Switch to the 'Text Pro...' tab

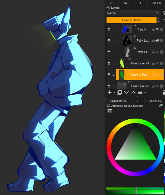(x=157, y=3)
